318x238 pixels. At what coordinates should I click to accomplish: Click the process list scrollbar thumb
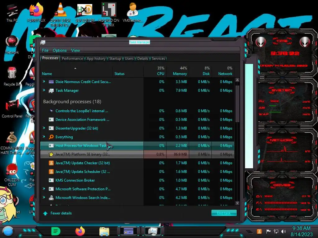pos(237,103)
